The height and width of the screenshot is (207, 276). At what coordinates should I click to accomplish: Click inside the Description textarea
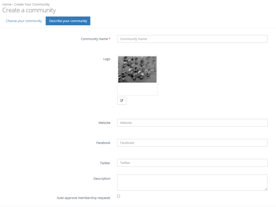click(192, 183)
